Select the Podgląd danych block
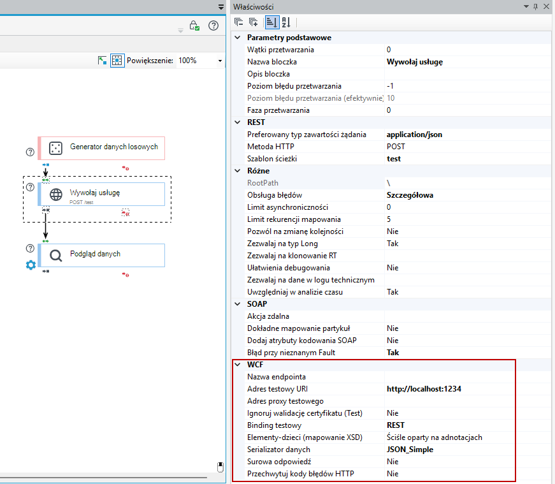Viewport: 555px width, 484px height. click(x=101, y=256)
